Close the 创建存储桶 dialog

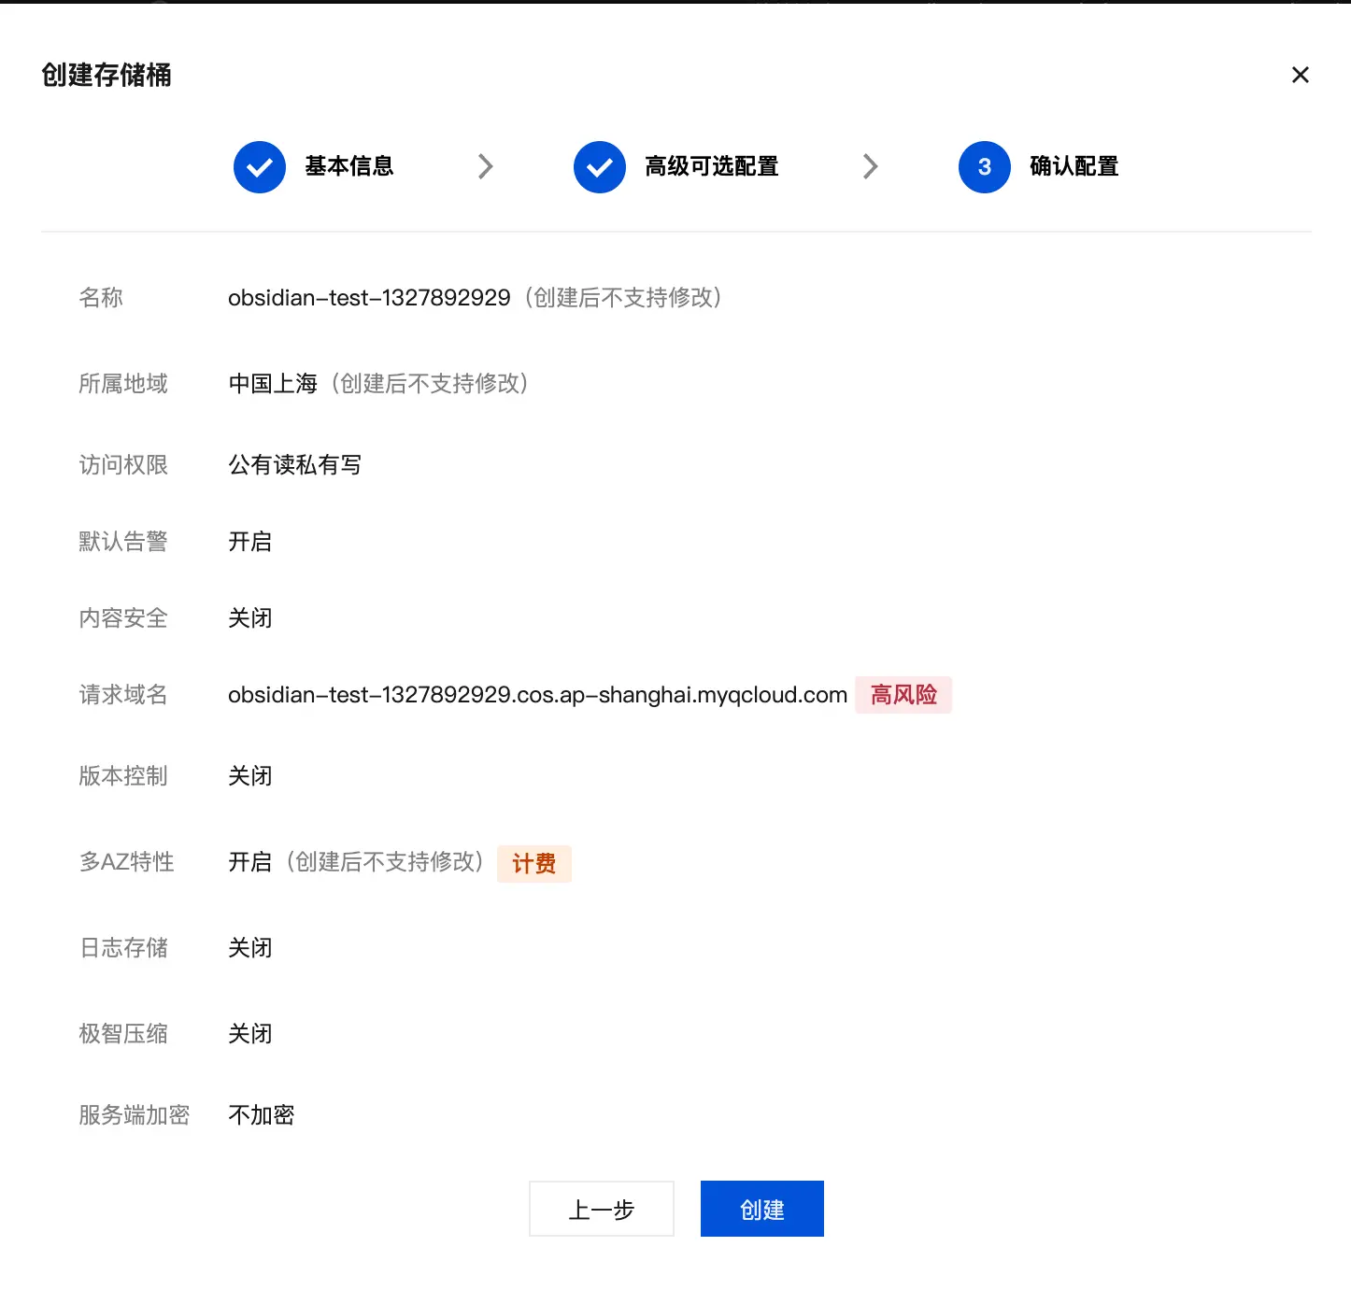[1300, 75]
